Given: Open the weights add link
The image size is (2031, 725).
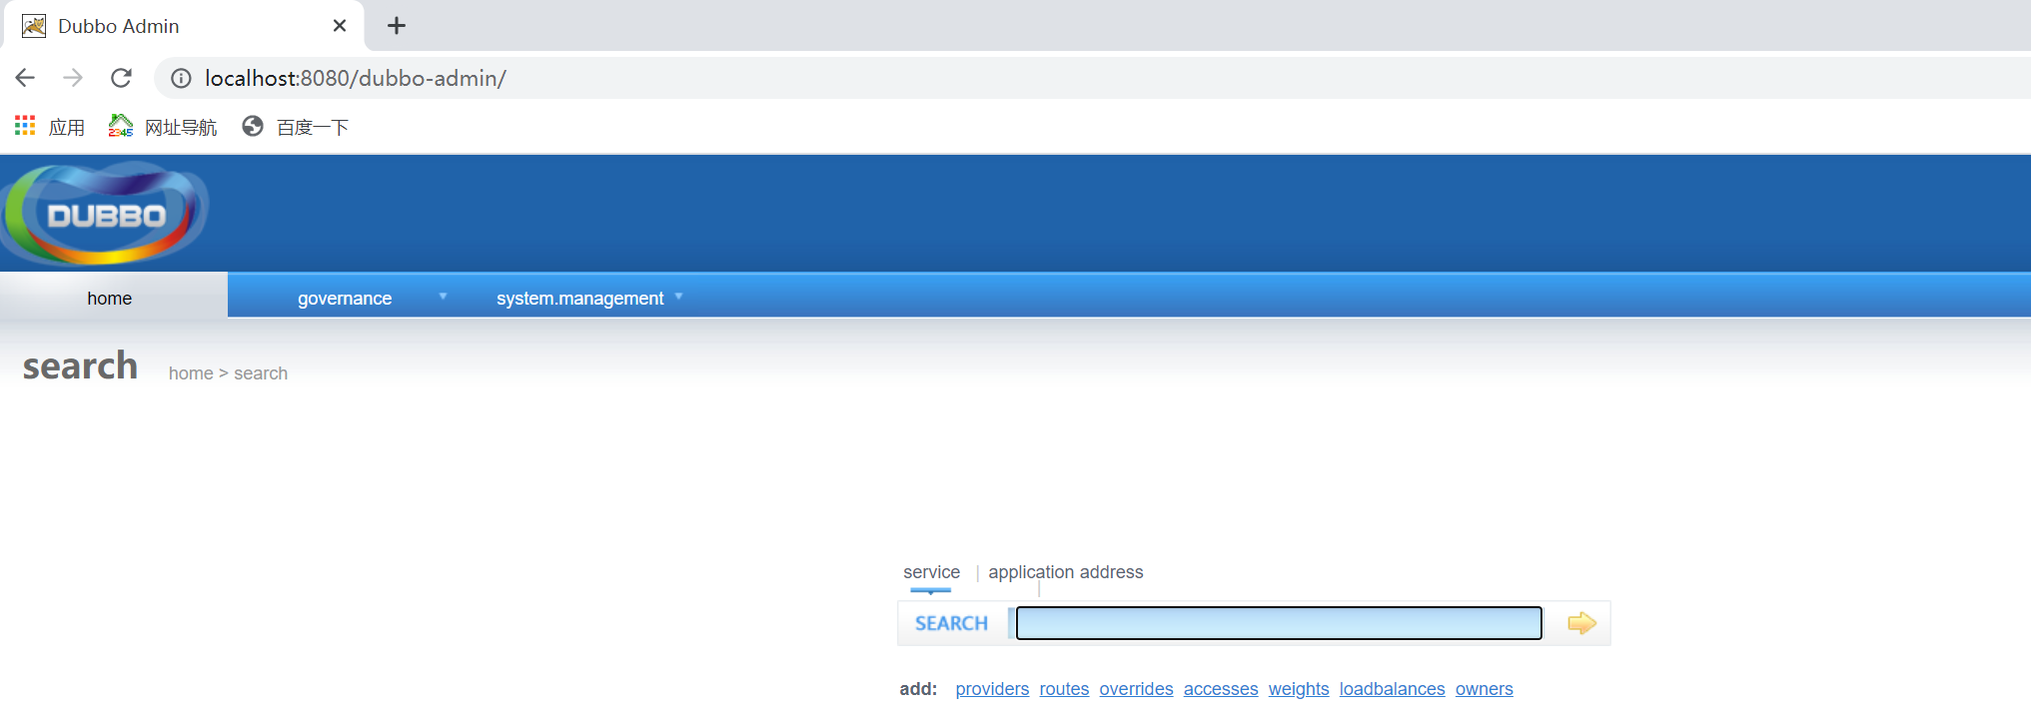Looking at the screenshot, I should pos(1299,689).
